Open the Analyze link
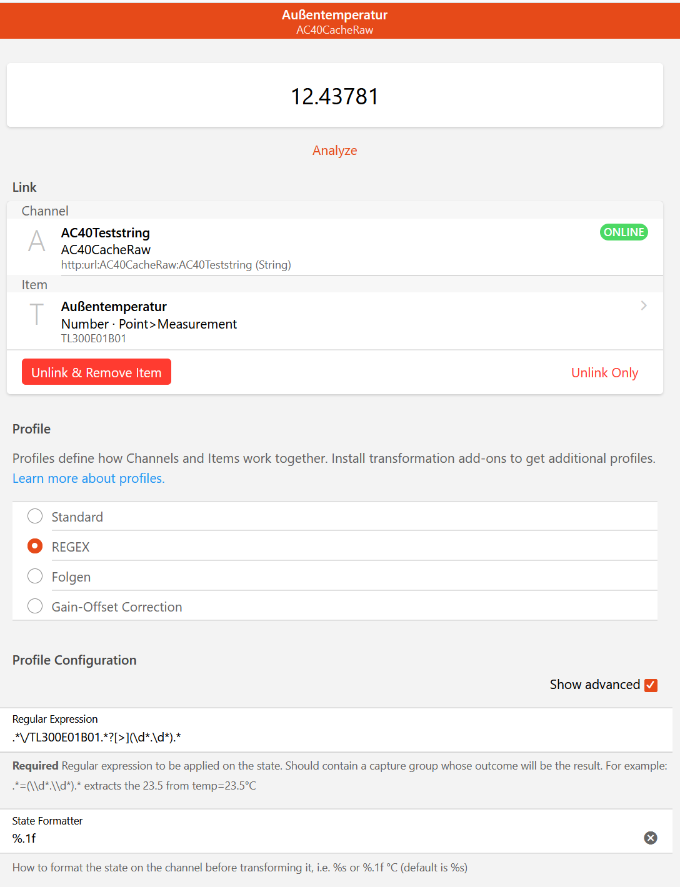680x887 pixels. pyautogui.click(x=335, y=151)
